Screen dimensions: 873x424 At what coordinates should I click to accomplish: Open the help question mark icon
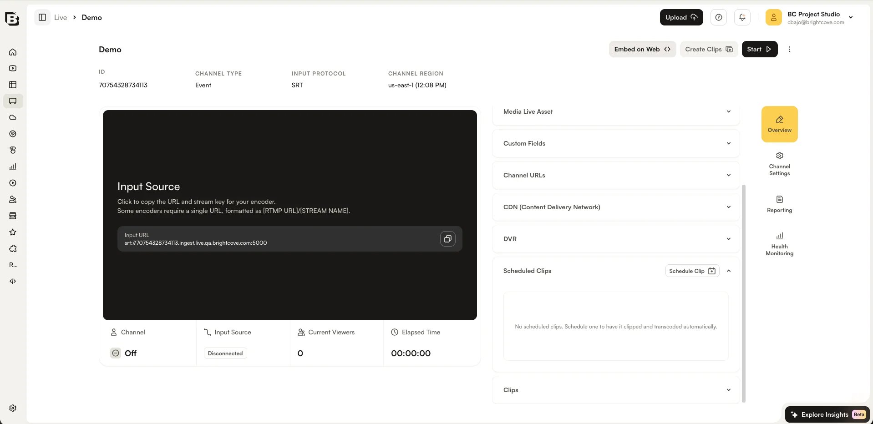point(719,17)
